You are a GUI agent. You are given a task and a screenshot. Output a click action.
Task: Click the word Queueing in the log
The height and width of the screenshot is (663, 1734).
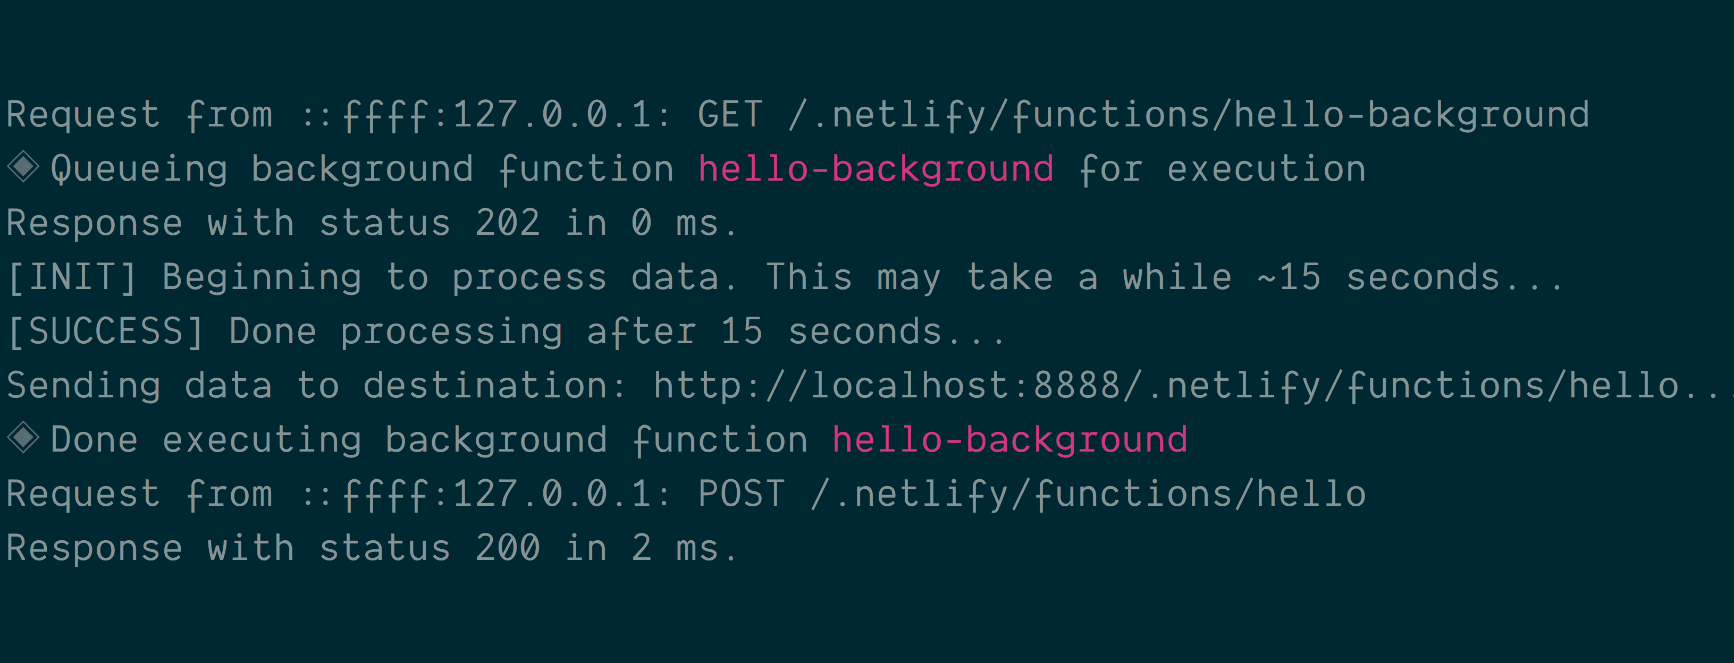(139, 169)
